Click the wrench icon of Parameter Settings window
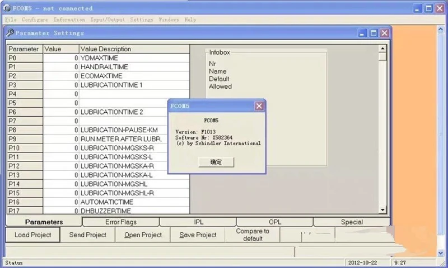This screenshot has height=268, width=448. (x=10, y=33)
